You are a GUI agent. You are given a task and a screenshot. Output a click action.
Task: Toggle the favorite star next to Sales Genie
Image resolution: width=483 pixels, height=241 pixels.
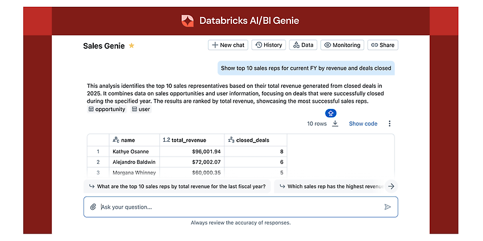[131, 46]
